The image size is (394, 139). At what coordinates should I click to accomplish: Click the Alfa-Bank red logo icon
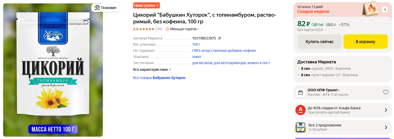(x=301, y=110)
